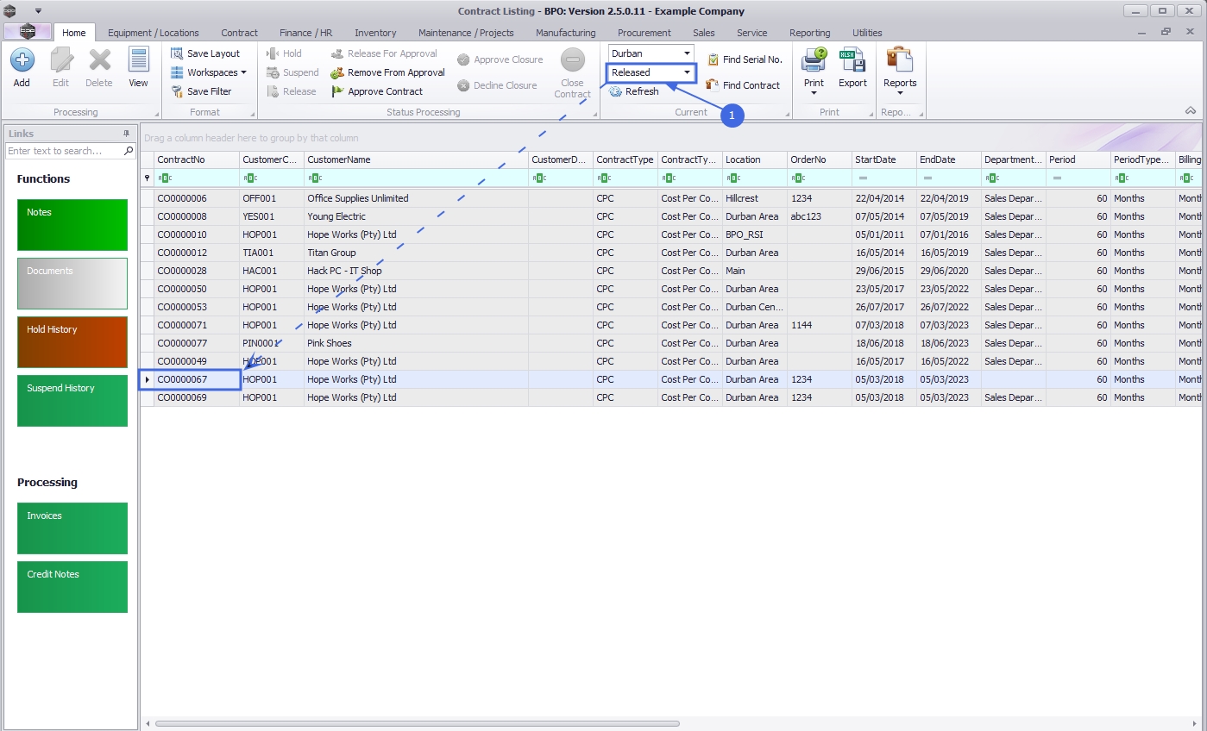
Task: Click the horizontal scrollbar of the grid
Action: (417, 723)
